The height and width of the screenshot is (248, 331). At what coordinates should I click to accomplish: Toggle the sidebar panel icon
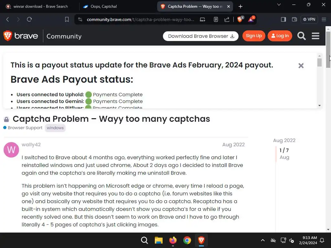pos(283,19)
